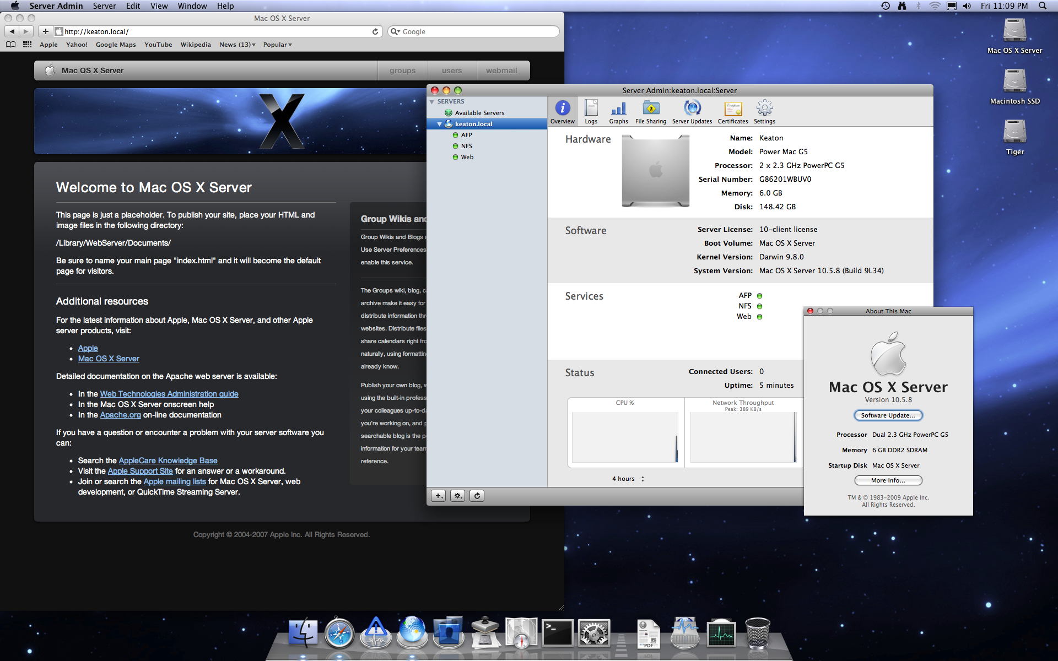Switch to the webmail tab on webpage
Image resolution: width=1058 pixels, height=661 pixels.
click(501, 71)
